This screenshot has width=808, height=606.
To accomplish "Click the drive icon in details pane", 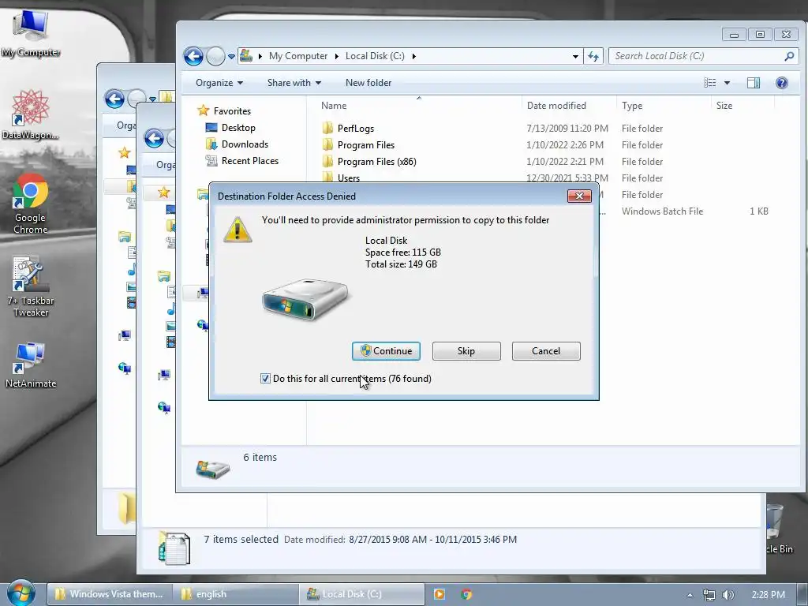I will (x=213, y=469).
